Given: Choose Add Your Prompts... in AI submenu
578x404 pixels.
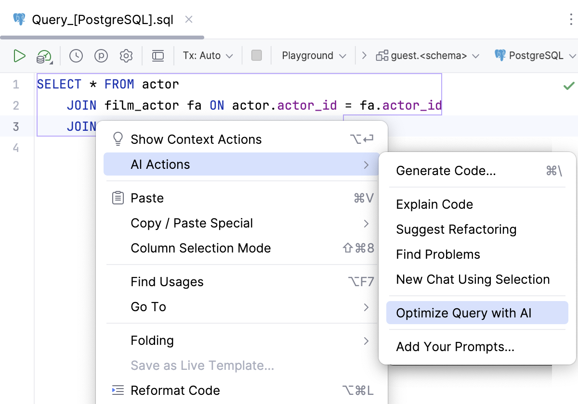Looking at the screenshot, I should pyautogui.click(x=477, y=347).
